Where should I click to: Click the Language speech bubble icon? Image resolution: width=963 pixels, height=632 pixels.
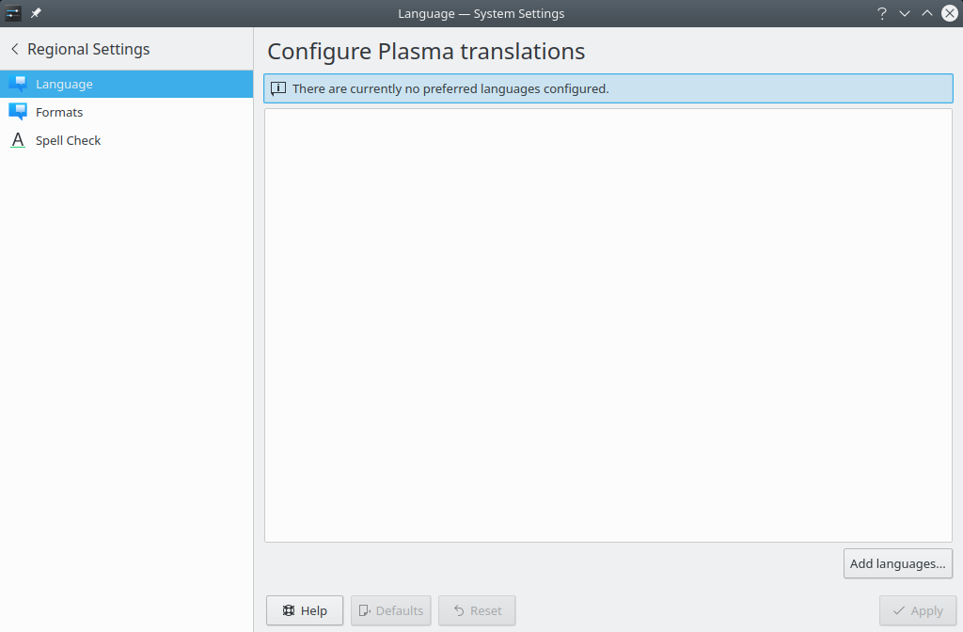click(x=18, y=84)
